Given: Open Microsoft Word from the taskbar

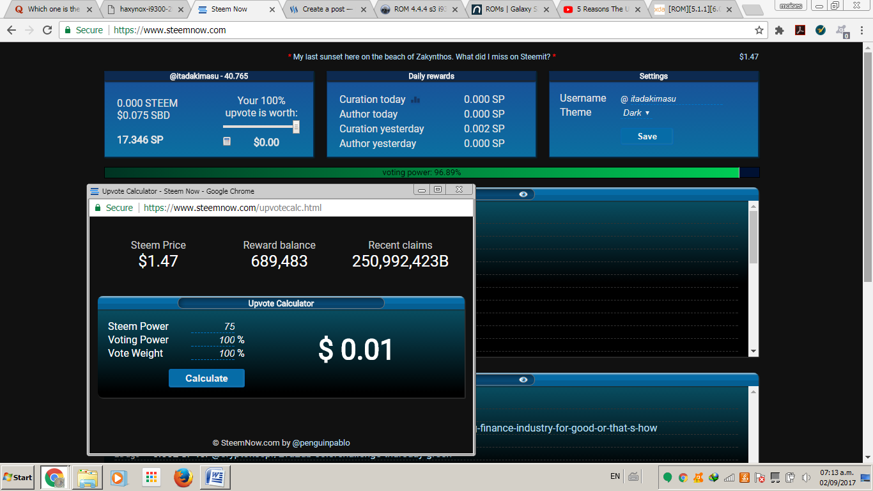Looking at the screenshot, I should tap(215, 477).
